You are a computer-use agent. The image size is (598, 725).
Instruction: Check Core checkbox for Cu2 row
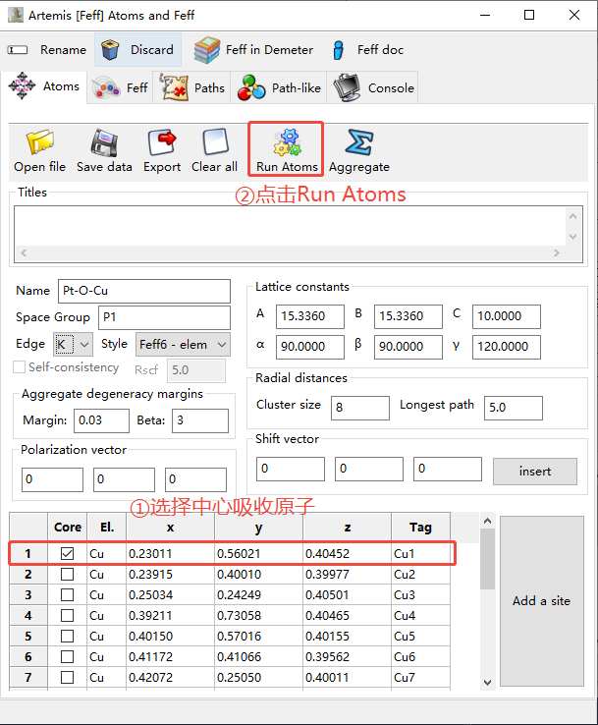[68, 574]
